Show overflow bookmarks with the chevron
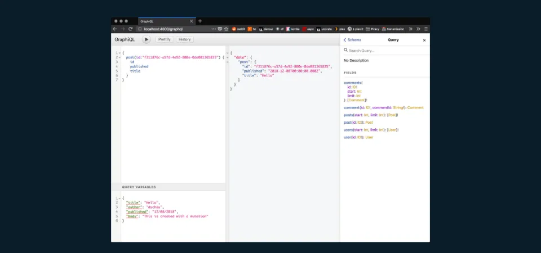Screen dimensions: 541x253 click(x=410, y=29)
